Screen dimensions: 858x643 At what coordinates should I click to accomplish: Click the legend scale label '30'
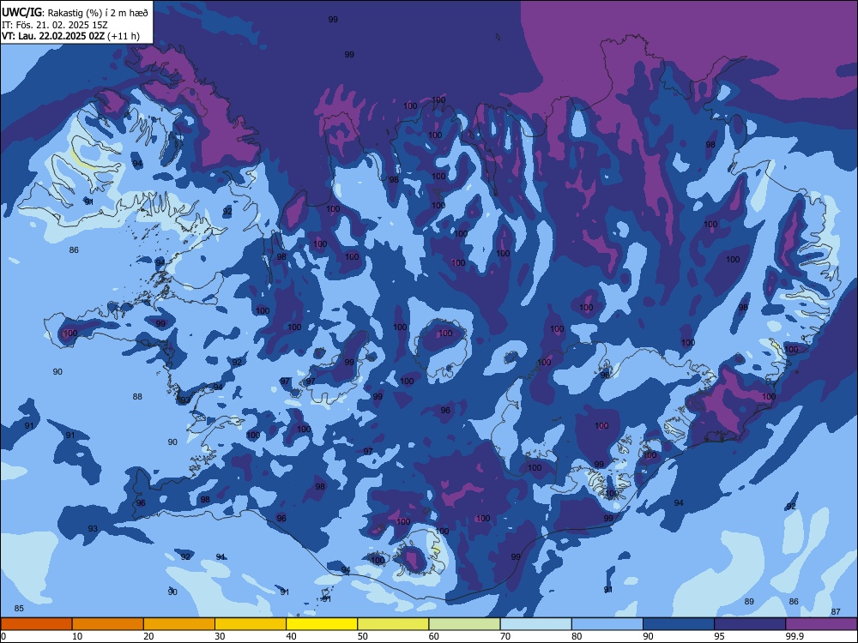coord(220,636)
